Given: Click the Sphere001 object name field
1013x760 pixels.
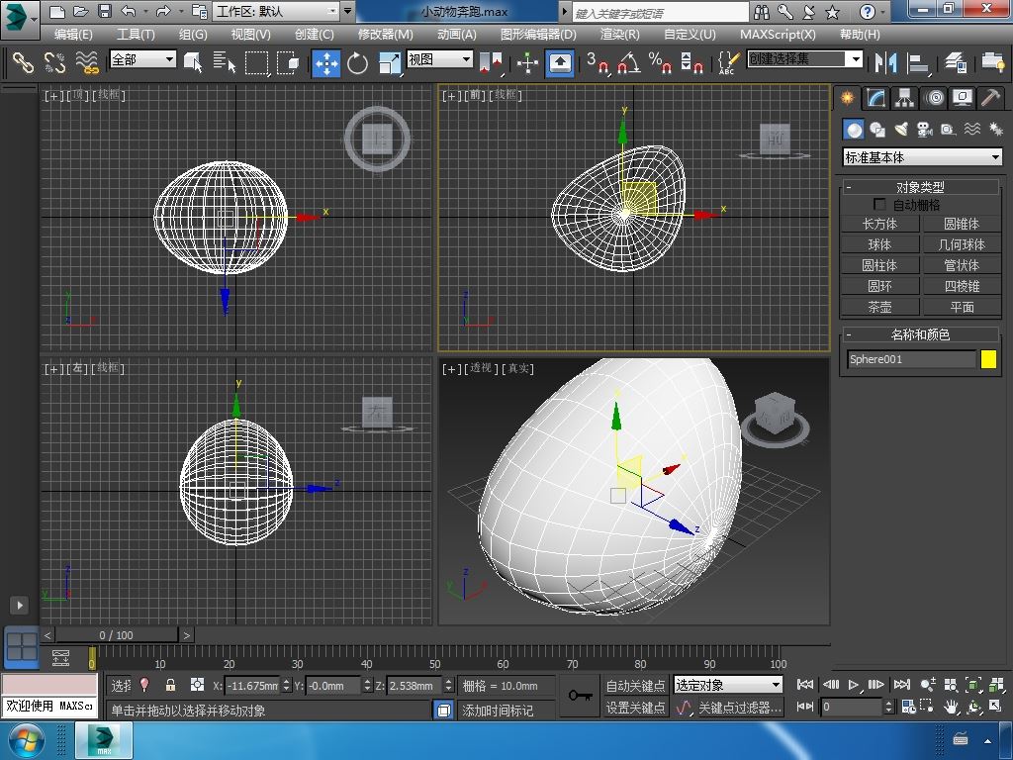Looking at the screenshot, I should click(911, 359).
